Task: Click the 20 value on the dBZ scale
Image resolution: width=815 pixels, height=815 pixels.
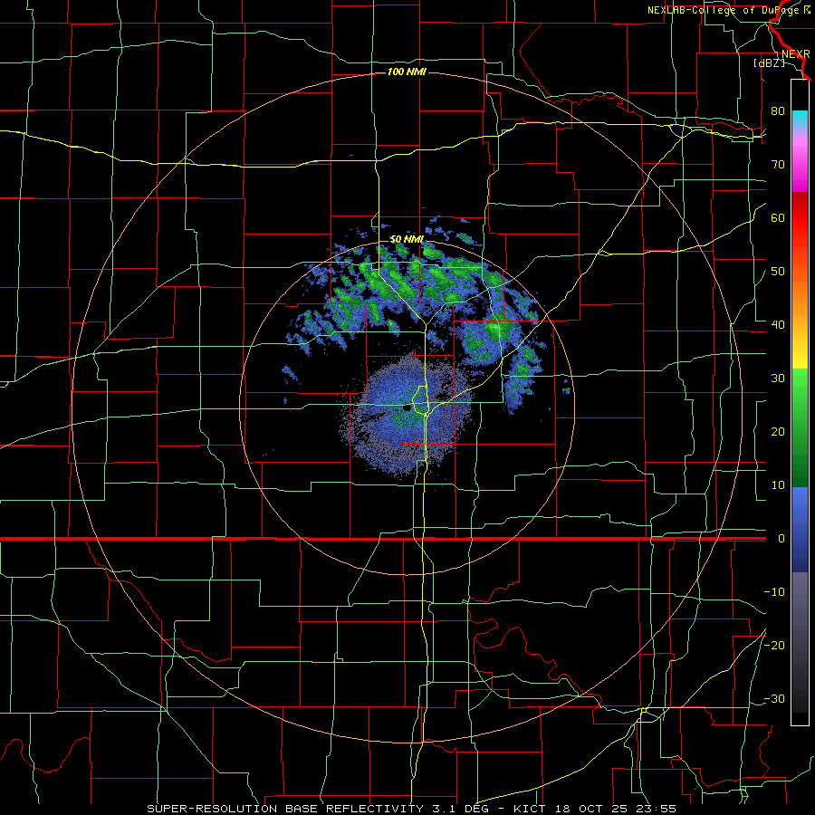Action: (778, 431)
